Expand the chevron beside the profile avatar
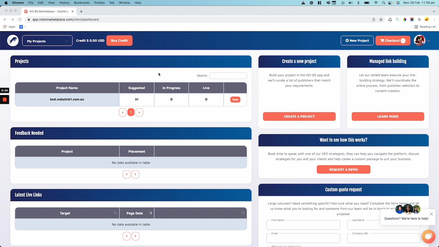Screen dimensions: 439x247 (428, 41)
